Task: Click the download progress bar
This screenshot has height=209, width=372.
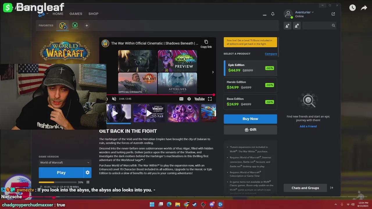Action: tap(57, 182)
